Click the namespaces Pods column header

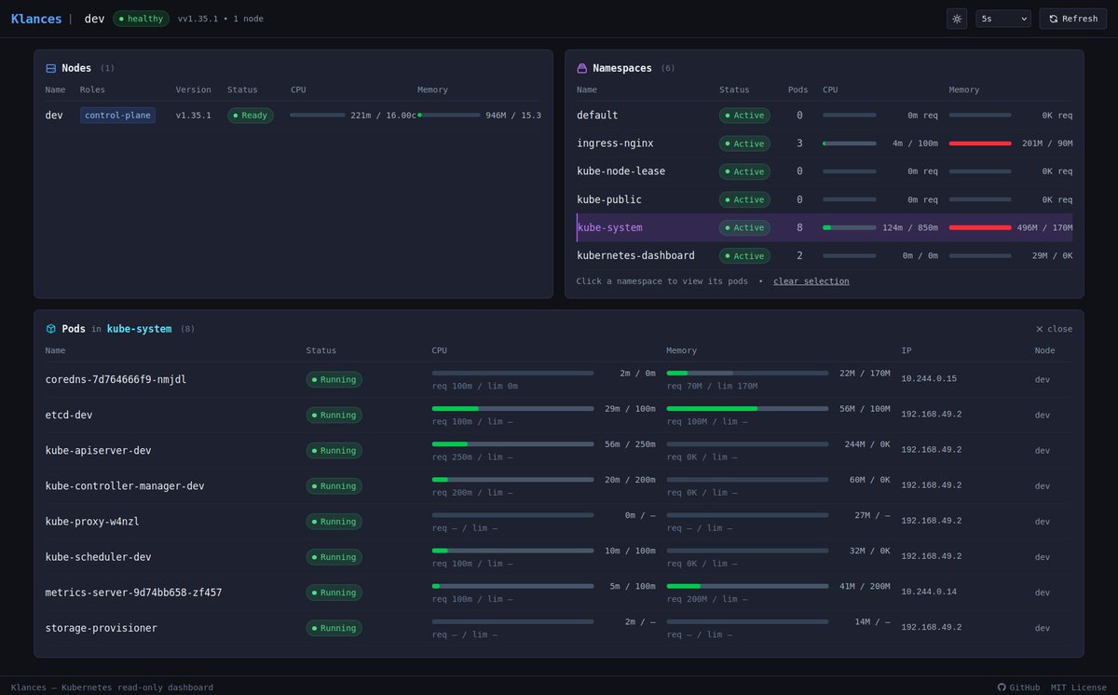point(798,90)
